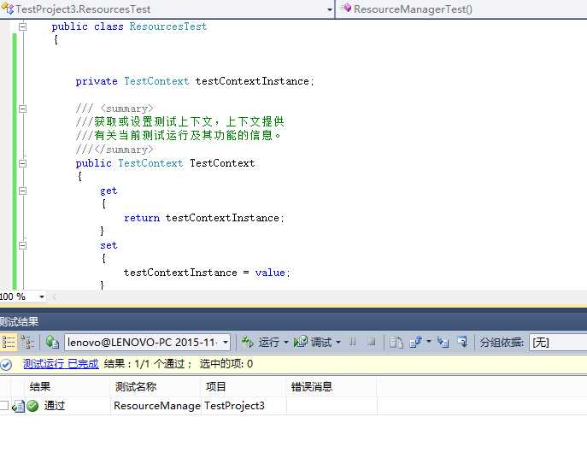Collapse the summary comment outline block

pyautogui.click(x=23, y=109)
